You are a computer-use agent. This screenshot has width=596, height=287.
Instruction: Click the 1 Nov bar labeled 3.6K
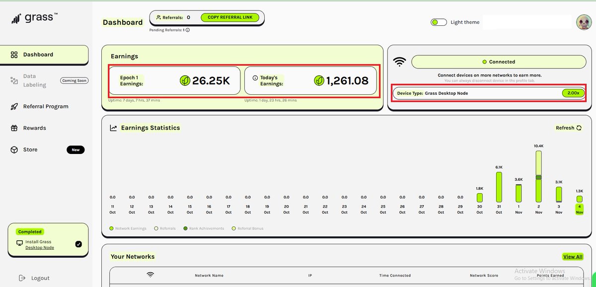[518, 194]
